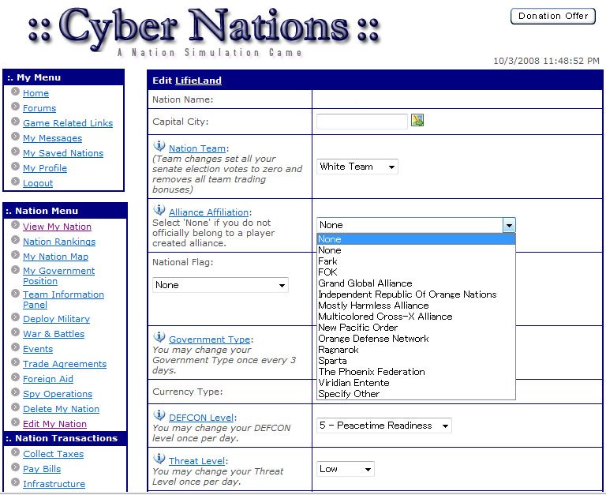Click the info icon next to Threat Level
This screenshot has height=495, width=606.
pyautogui.click(x=159, y=459)
